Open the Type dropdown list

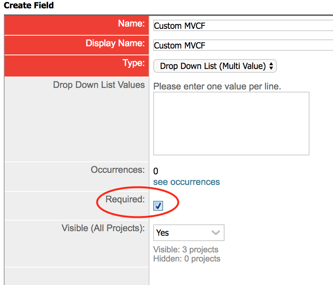pyautogui.click(x=215, y=66)
